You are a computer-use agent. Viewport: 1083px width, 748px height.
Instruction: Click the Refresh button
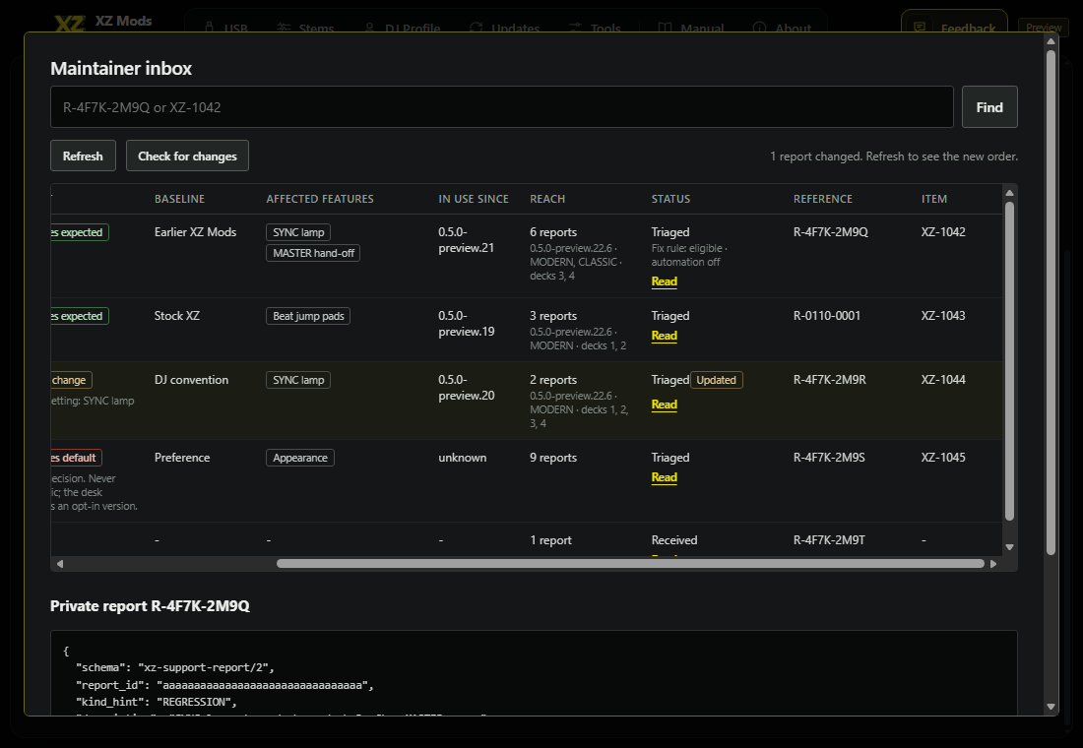click(x=83, y=156)
